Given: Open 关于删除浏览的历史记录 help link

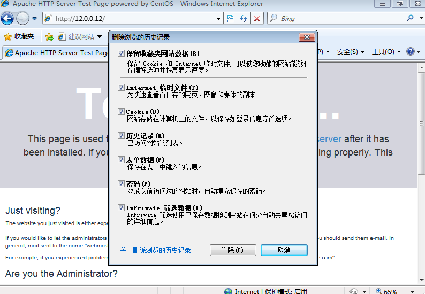Looking at the screenshot, I should 156,250.
